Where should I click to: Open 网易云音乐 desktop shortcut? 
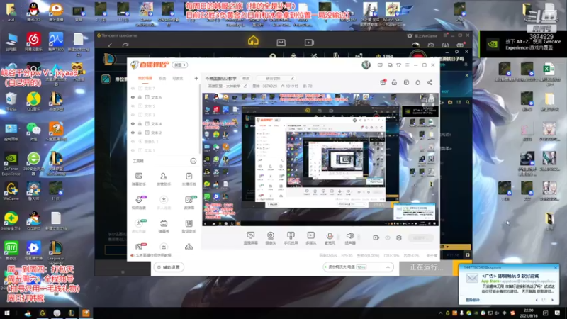pos(33,42)
